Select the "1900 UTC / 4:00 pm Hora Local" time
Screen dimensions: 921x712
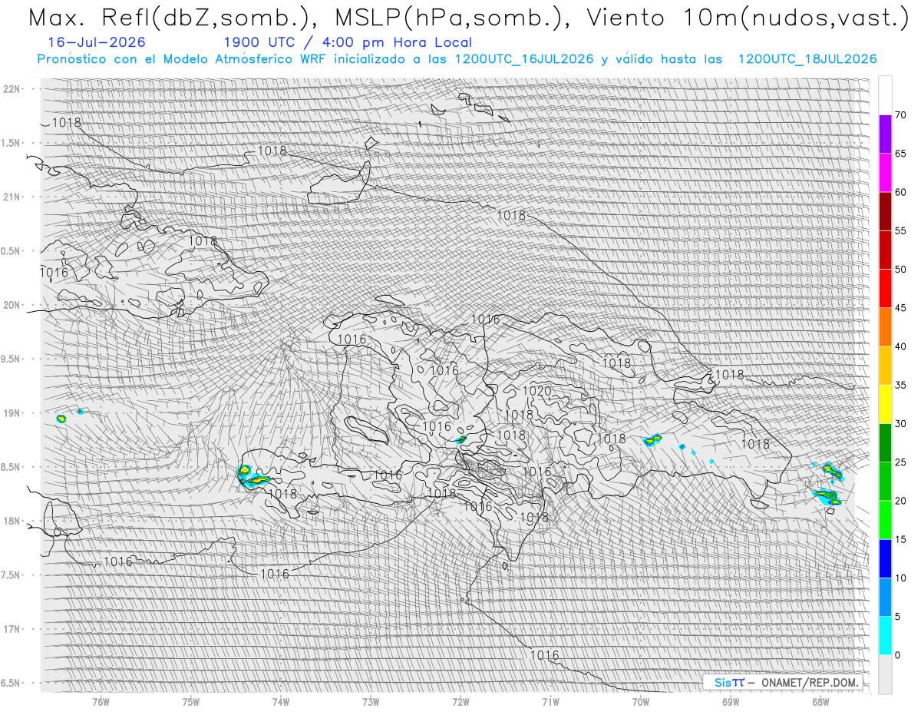coord(348,42)
